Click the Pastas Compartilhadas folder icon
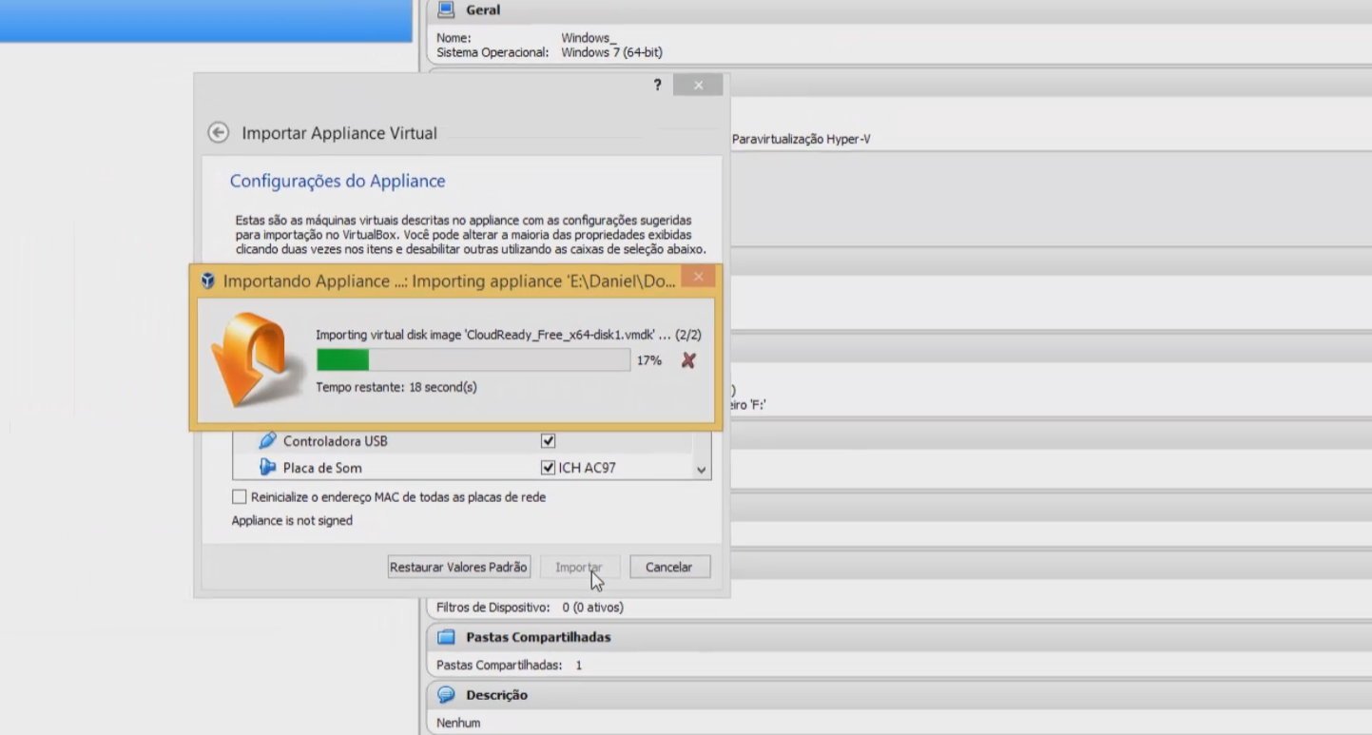This screenshot has height=735, width=1372. coord(445,637)
